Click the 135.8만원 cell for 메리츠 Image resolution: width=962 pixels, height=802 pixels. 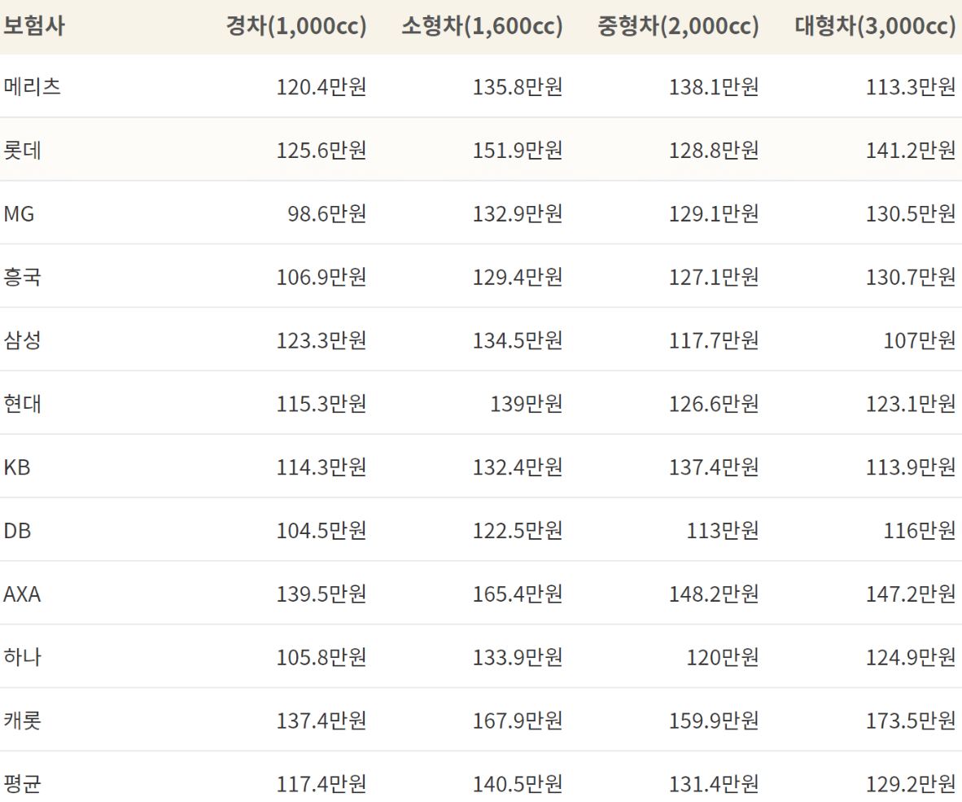point(518,86)
